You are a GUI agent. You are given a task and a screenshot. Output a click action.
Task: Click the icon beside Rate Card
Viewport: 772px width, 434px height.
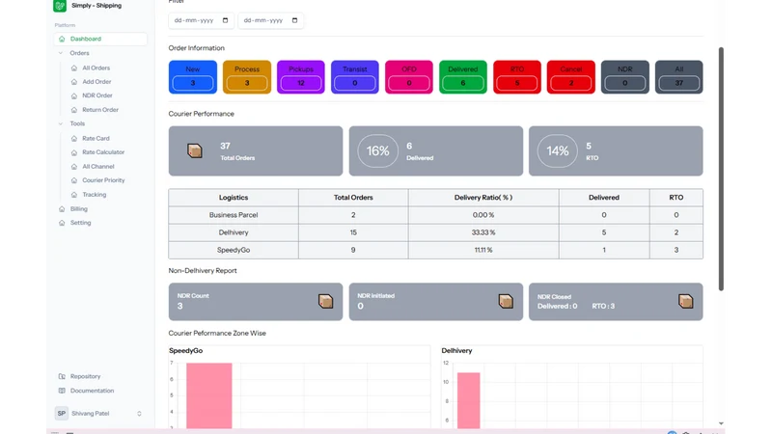coord(74,138)
